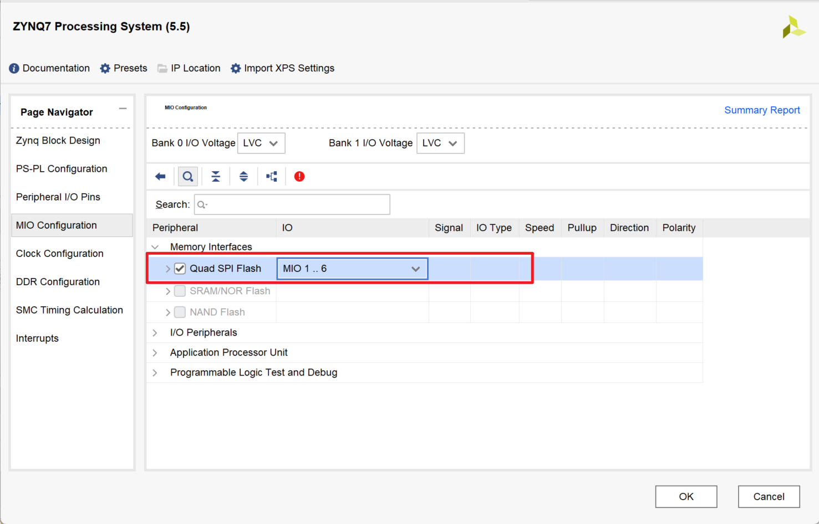
Task: Click the OK button
Action: click(x=686, y=496)
